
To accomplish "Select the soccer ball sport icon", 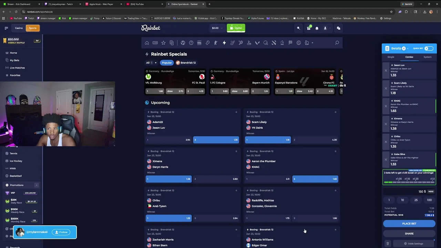I will [183, 43].
